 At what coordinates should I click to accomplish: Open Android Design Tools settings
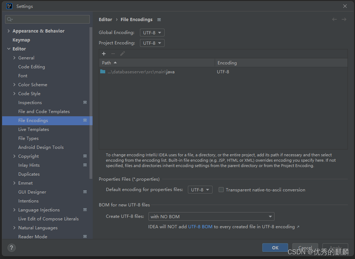pyautogui.click(x=41, y=147)
